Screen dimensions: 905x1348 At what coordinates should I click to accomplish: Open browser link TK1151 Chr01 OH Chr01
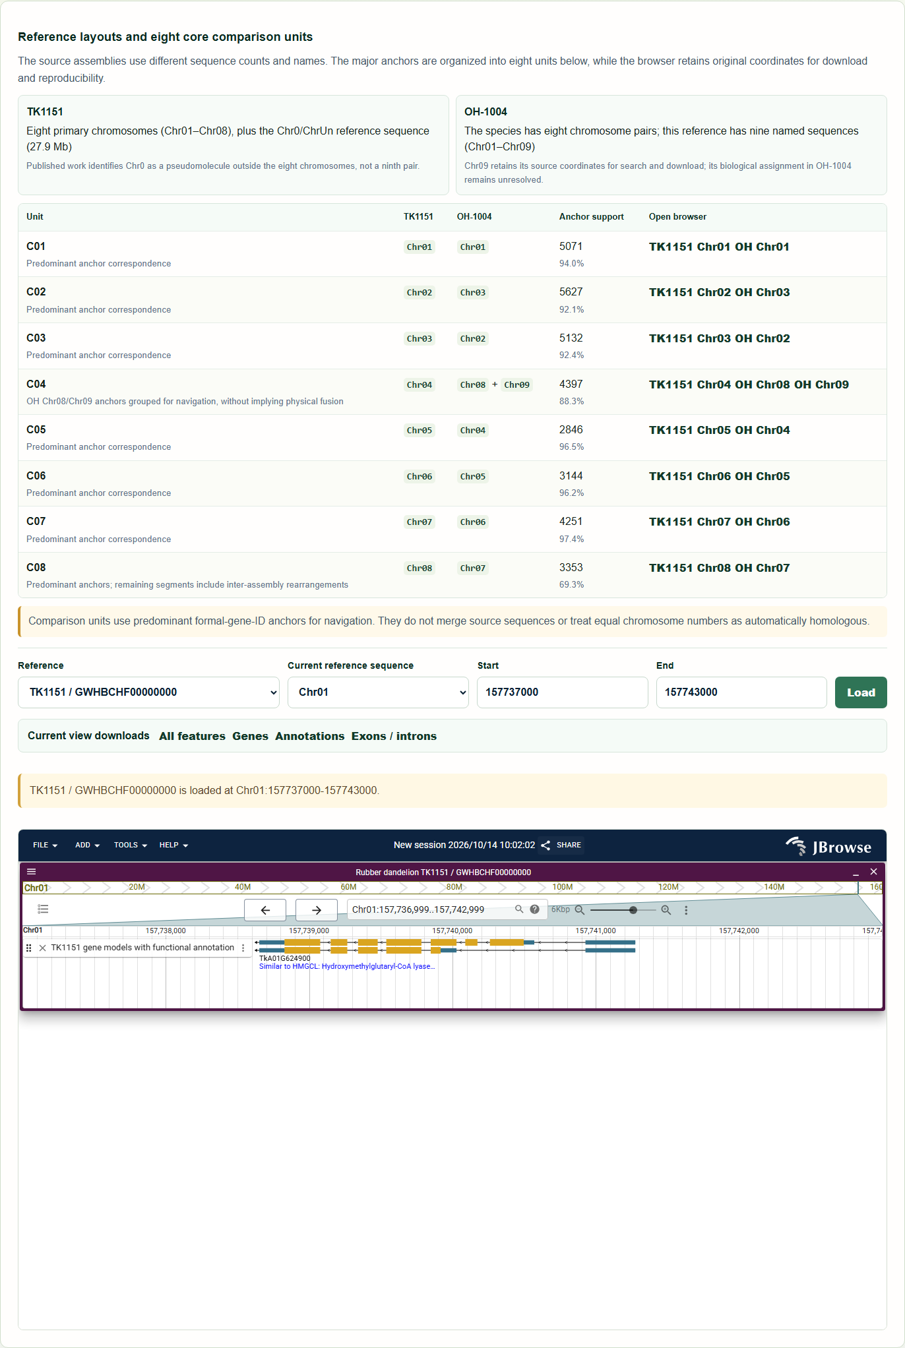coord(719,247)
